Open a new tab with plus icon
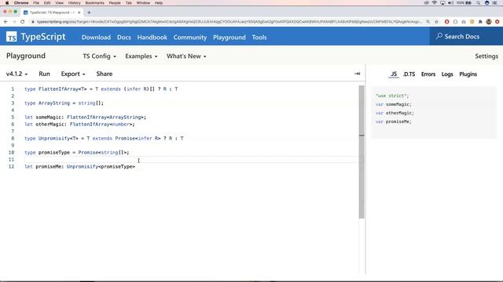This screenshot has width=503, height=282. coord(89,13)
